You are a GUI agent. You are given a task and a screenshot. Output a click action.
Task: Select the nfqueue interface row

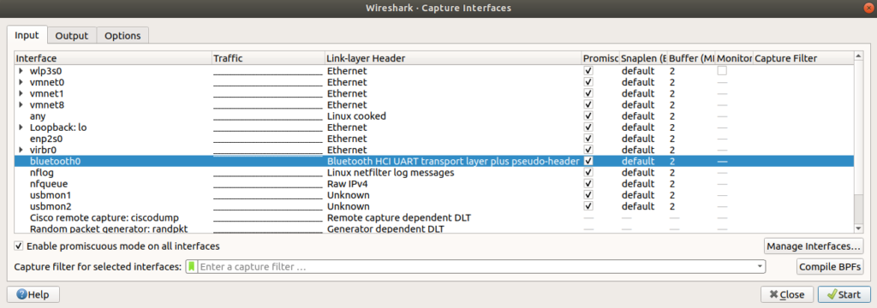tap(434, 183)
